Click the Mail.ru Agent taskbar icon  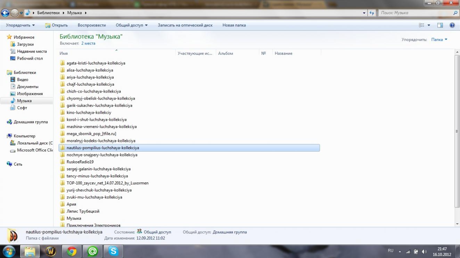tap(92, 251)
